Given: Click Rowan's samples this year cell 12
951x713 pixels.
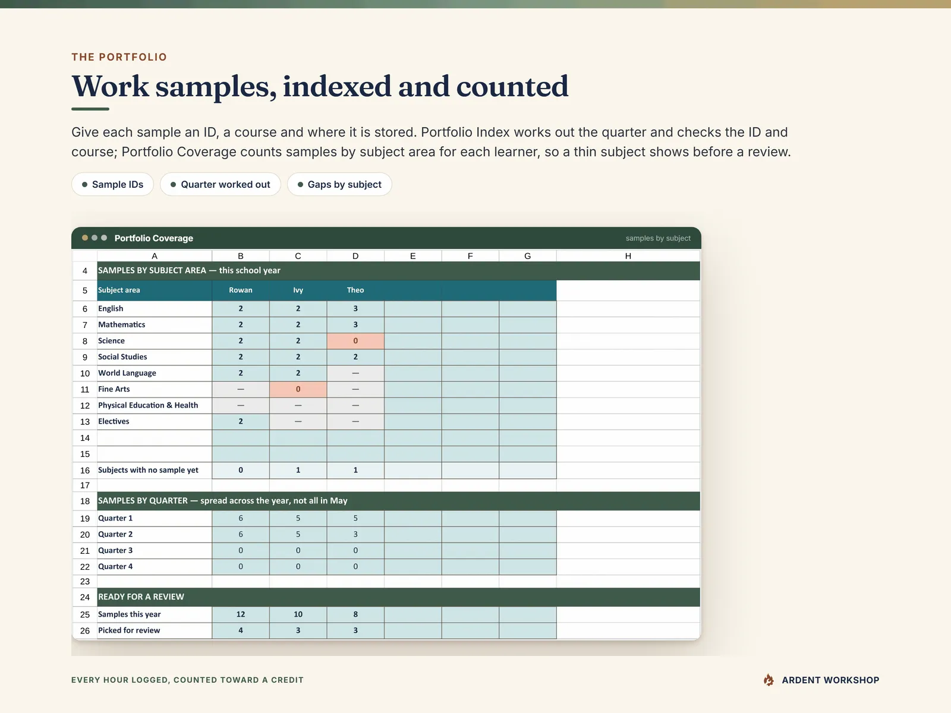Looking at the screenshot, I should (x=241, y=614).
